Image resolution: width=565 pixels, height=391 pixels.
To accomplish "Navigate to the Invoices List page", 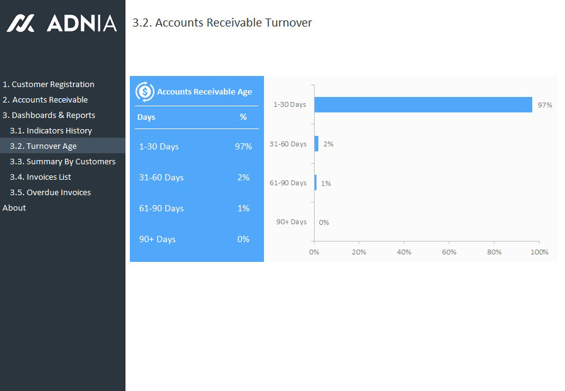I will [x=40, y=177].
